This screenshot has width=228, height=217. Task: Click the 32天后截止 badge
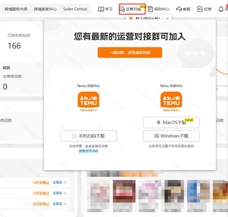click(41, 204)
